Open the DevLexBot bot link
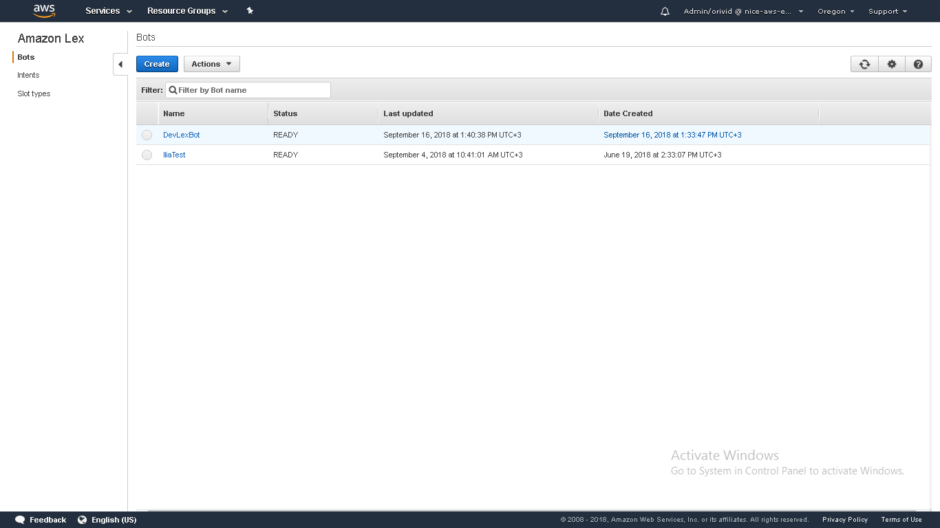The height and width of the screenshot is (528, 940). coord(182,135)
